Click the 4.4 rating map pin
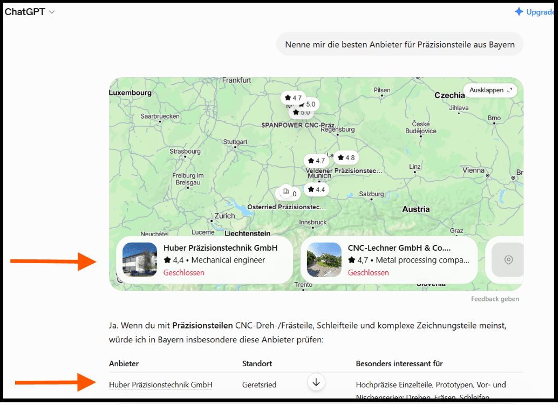 tap(316, 189)
